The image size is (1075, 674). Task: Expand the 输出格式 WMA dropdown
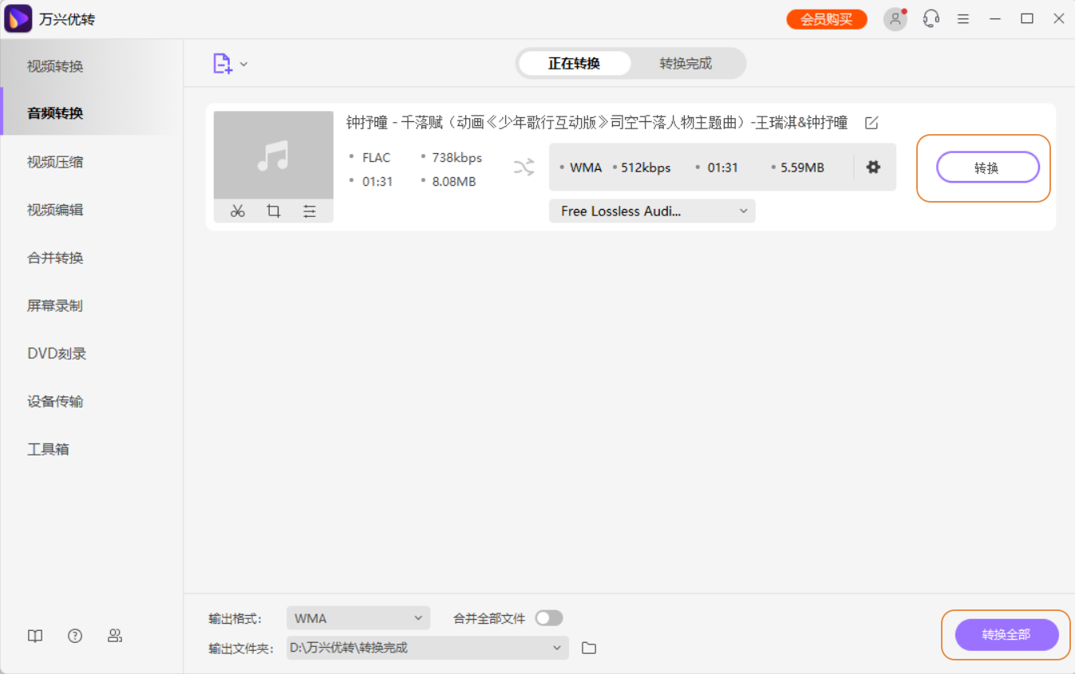[x=358, y=617]
